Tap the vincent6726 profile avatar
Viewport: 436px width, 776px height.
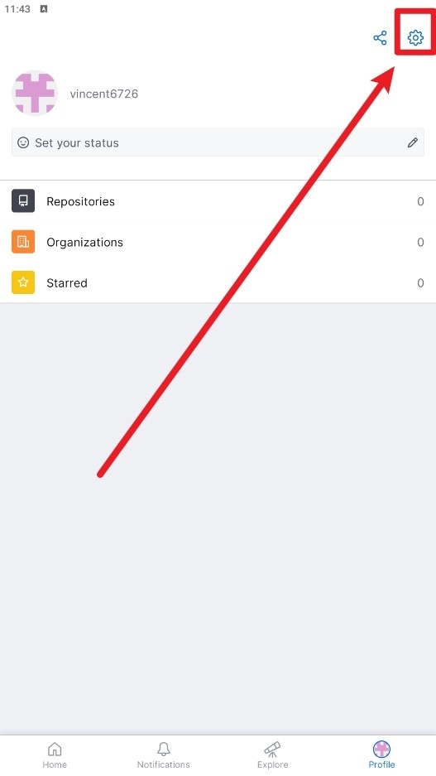35,93
